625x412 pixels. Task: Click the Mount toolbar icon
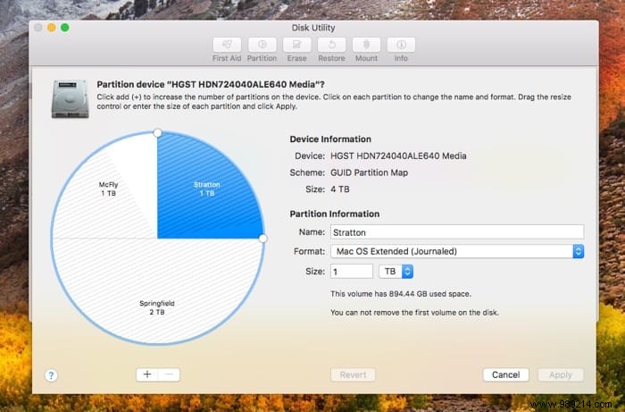click(x=366, y=45)
